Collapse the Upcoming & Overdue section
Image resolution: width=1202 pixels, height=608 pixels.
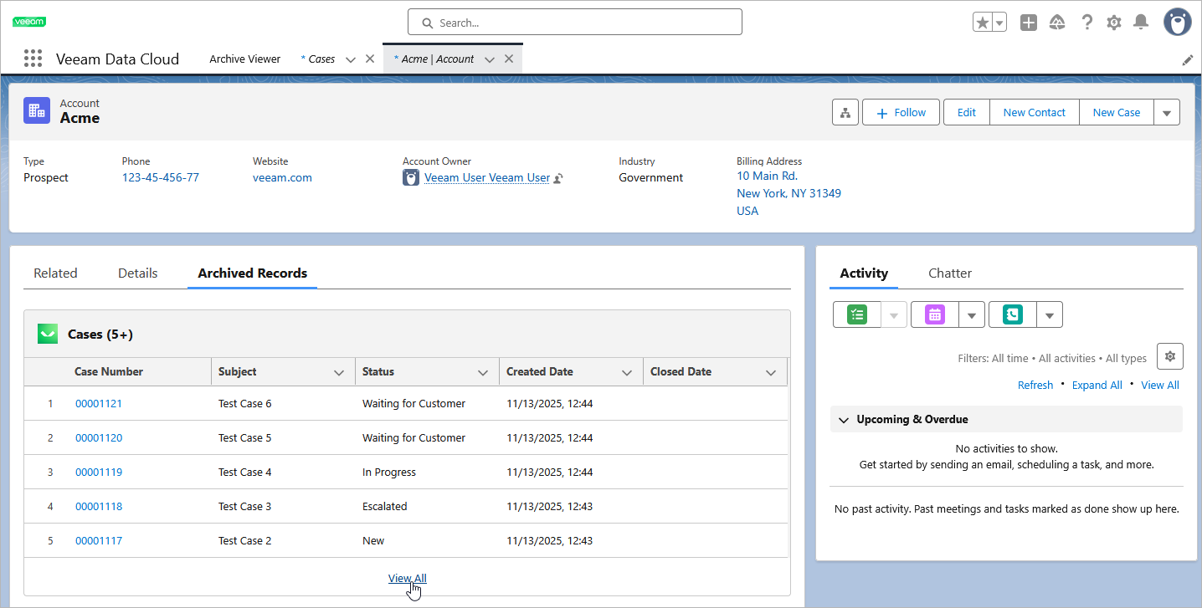point(844,419)
